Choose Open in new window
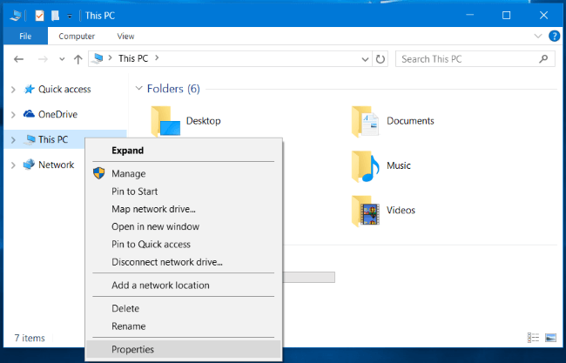The image size is (566, 363). click(184, 226)
